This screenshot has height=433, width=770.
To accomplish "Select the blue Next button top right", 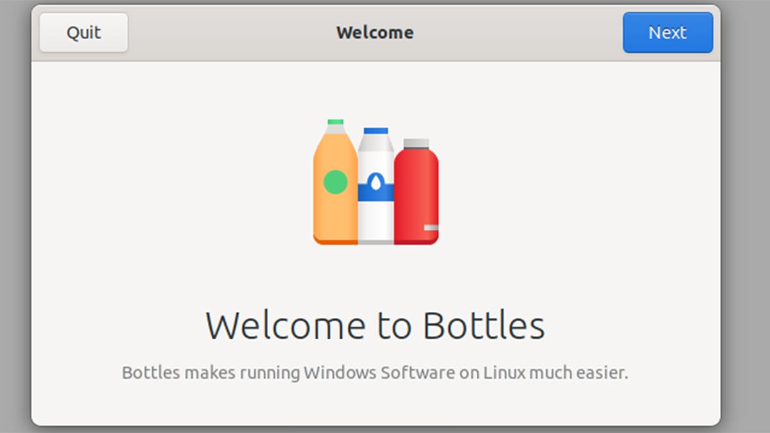I will (667, 32).
